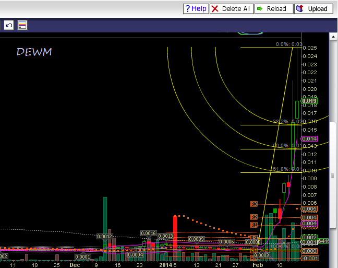
Task: Click the undo arrow icon
Action: coord(9,25)
